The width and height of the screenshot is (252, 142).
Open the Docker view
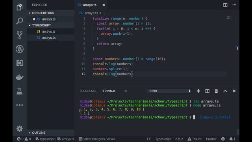click(20, 77)
